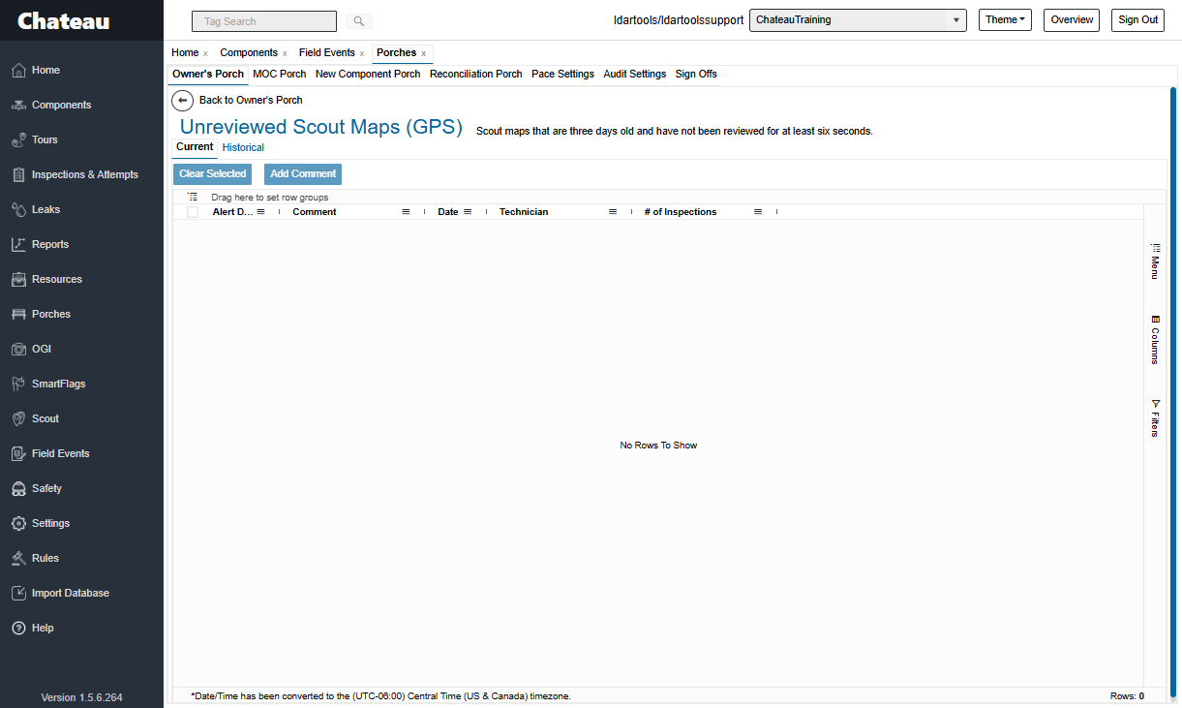The width and height of the screenshot is (1182, 708).
Task: Select the Owner's Porch tab
Action: tap(208, 74)
